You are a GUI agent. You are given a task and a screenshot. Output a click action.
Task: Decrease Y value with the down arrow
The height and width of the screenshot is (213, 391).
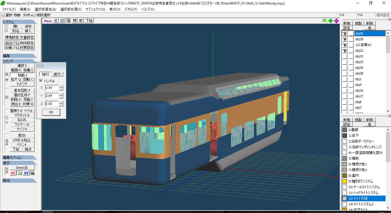click(61, 97)
